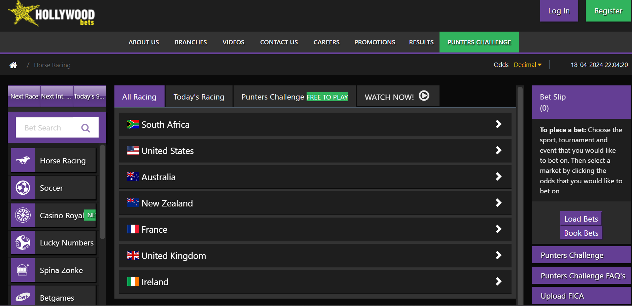This screenshot has height=306, width=632.
Task: Open the Decimal odds format dropdown
Action: (527, 65)
